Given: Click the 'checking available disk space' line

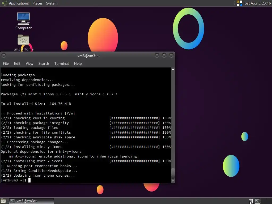Looking at the screenshot, I should (x=38, y=137).
